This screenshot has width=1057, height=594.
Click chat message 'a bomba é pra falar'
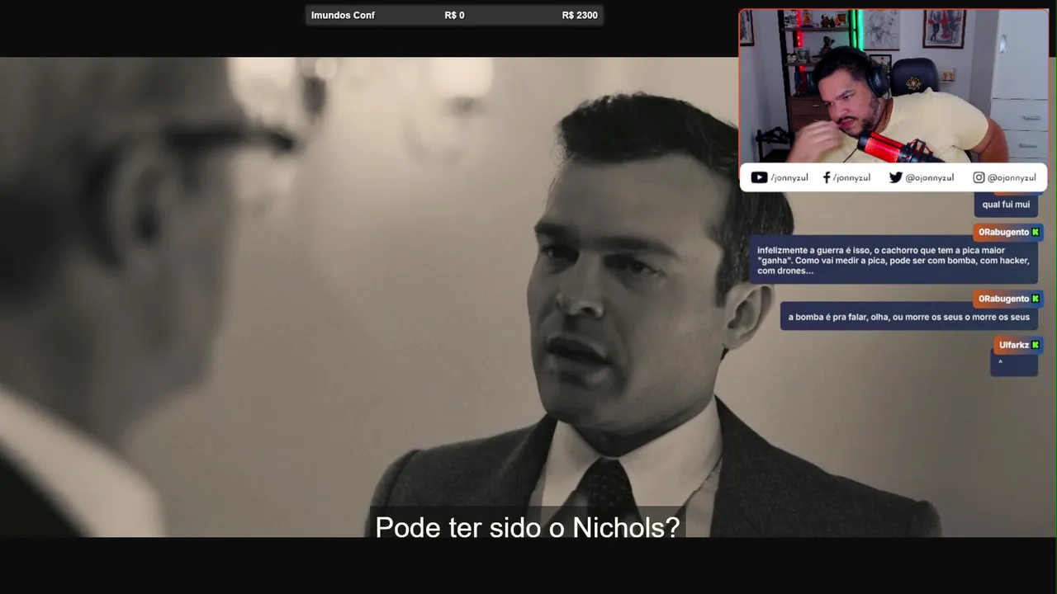pyautogui.click(x=908, y=317)
